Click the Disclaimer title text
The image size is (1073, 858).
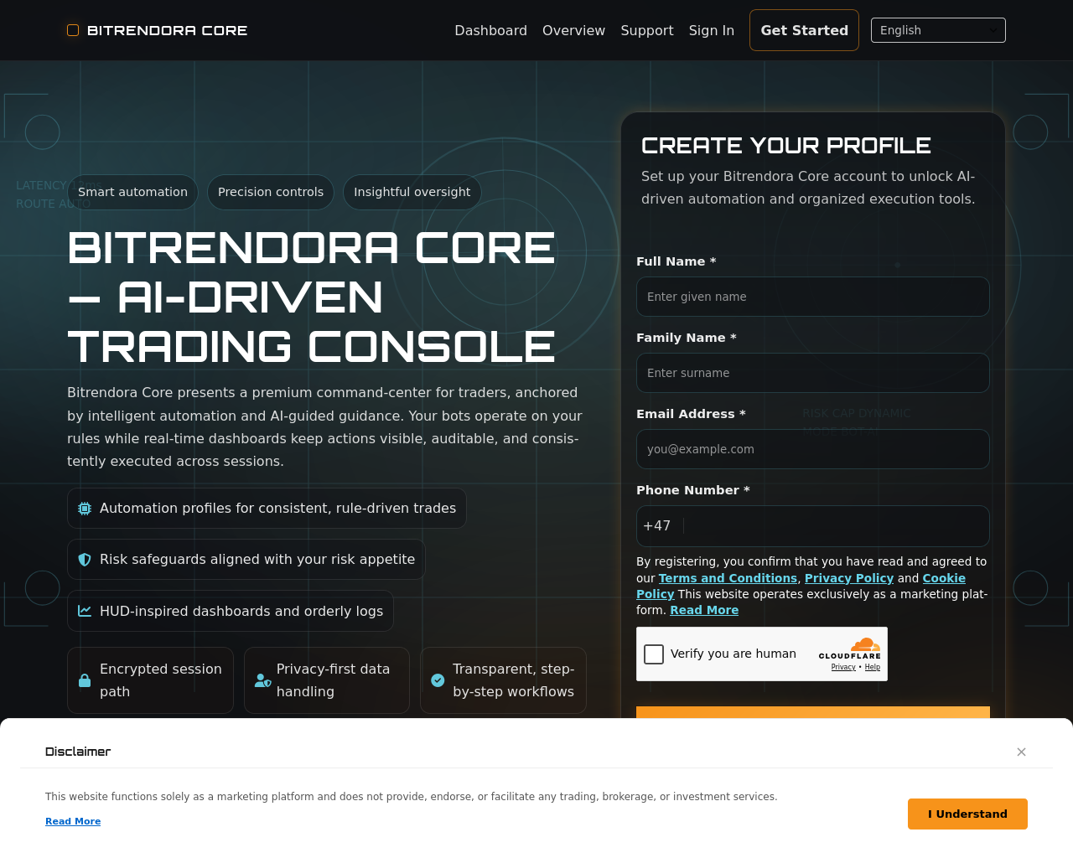78,752
